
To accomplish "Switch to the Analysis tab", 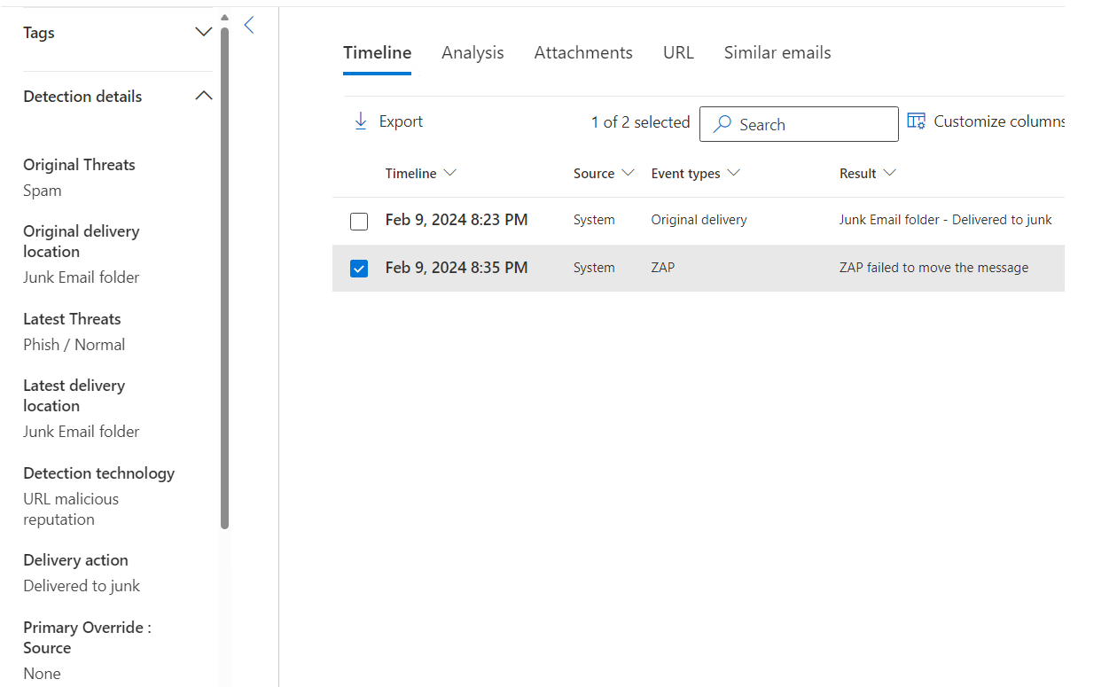I will pos(472,52).
